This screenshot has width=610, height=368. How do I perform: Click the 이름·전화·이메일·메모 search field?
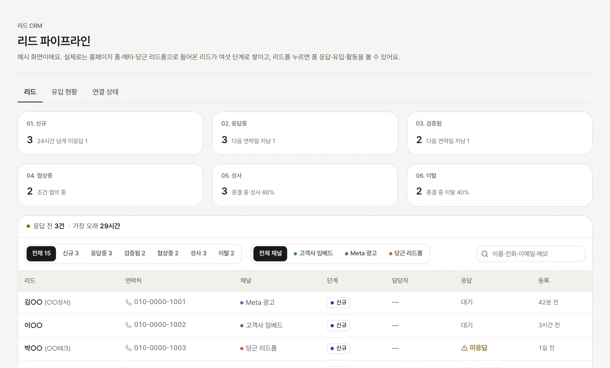[x=531, y=254]
